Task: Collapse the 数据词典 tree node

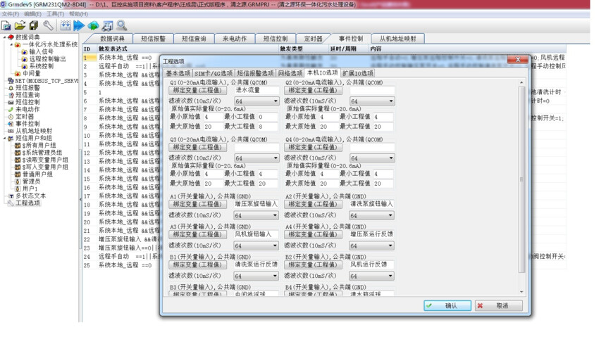Action: [x=5, y=37]
